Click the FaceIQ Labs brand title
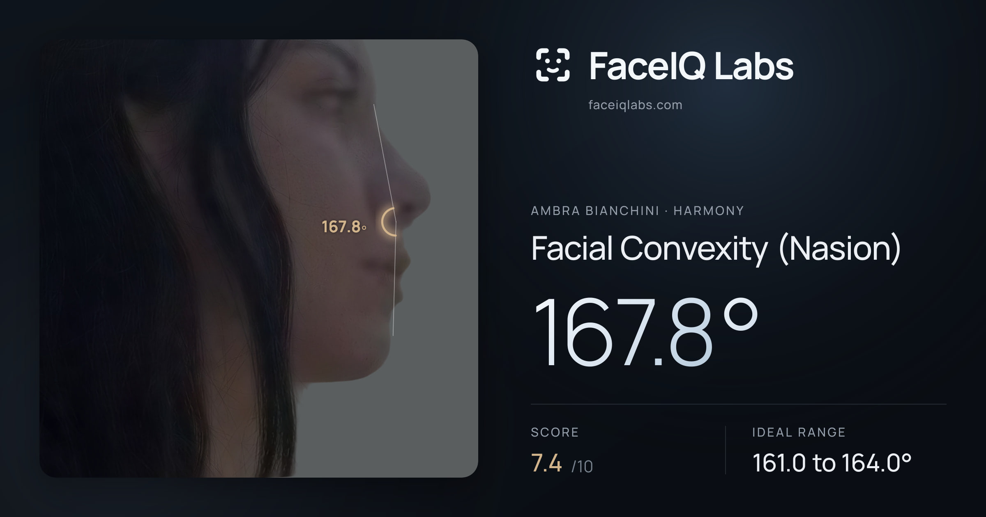 click(x=691, y=66)
